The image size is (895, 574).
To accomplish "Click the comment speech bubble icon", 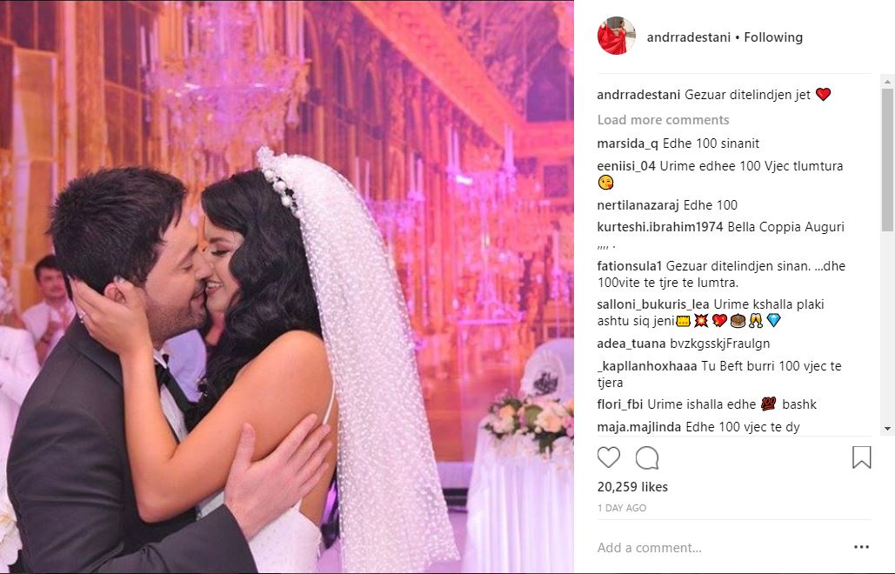I will point(647,457).
